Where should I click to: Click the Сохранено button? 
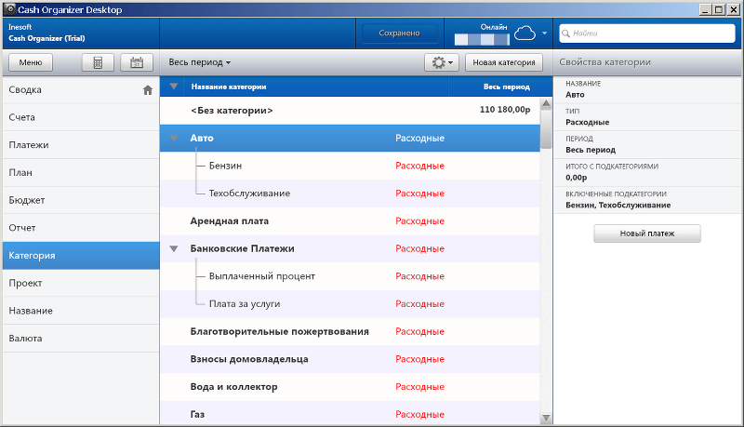400,33
